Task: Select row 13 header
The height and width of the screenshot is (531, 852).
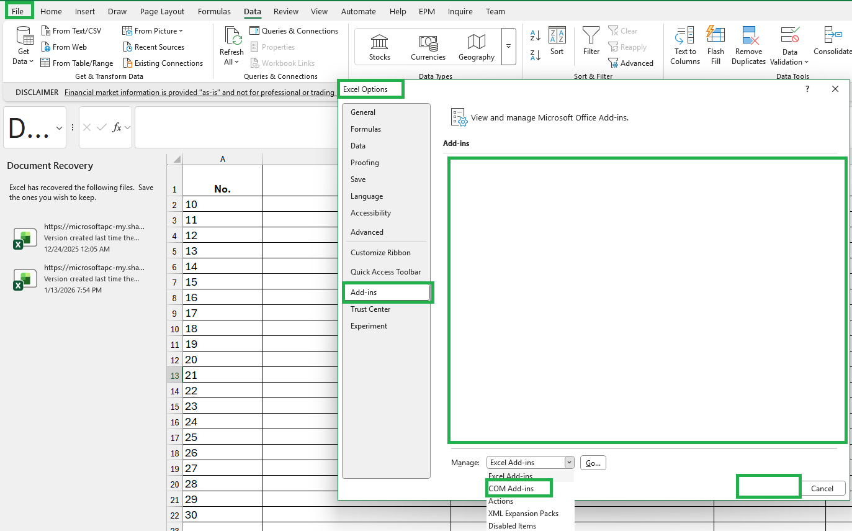Action: (x=174, y=375)
